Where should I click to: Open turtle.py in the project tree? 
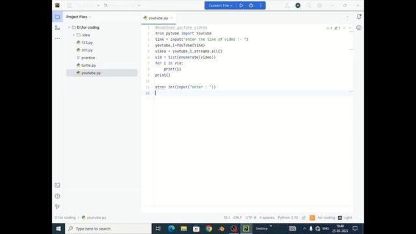coord(88,65)
